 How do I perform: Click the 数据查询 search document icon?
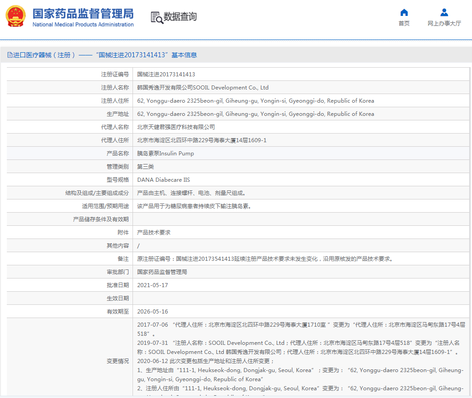(157, 17)
